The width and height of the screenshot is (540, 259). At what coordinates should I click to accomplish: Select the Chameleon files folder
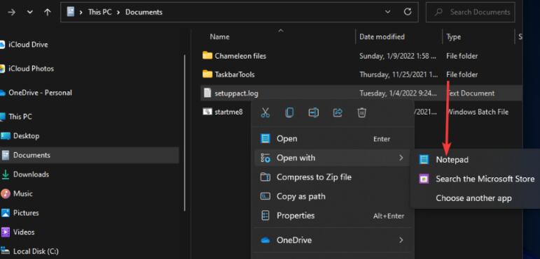click(240, 56)
